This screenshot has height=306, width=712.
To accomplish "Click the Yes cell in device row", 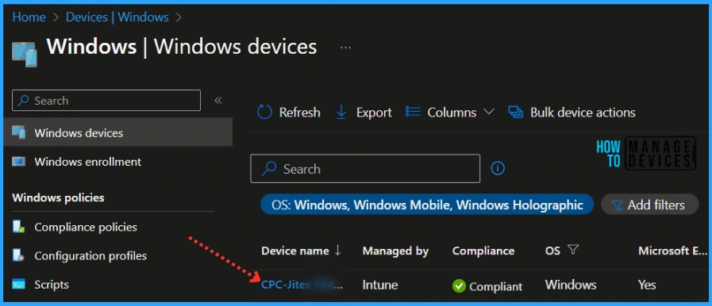I will [647, 285].
